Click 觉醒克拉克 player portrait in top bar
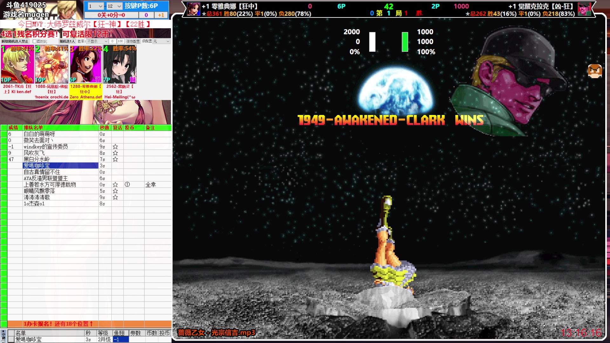The width and height of the screenshot is (610, 343). (x=584, y=9)
